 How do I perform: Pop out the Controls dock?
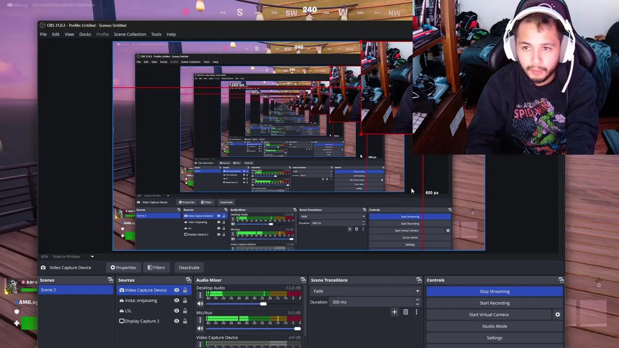click(x=561, y=280)
